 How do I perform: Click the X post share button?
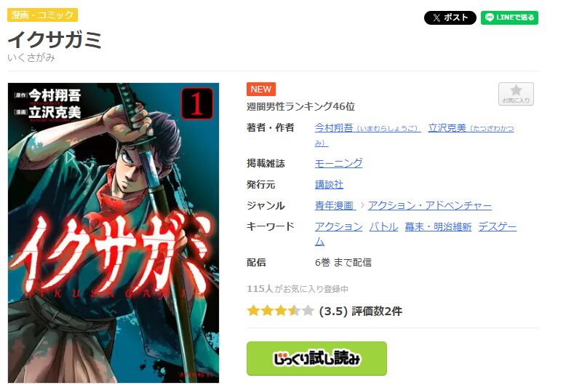(x=450, y=17)
